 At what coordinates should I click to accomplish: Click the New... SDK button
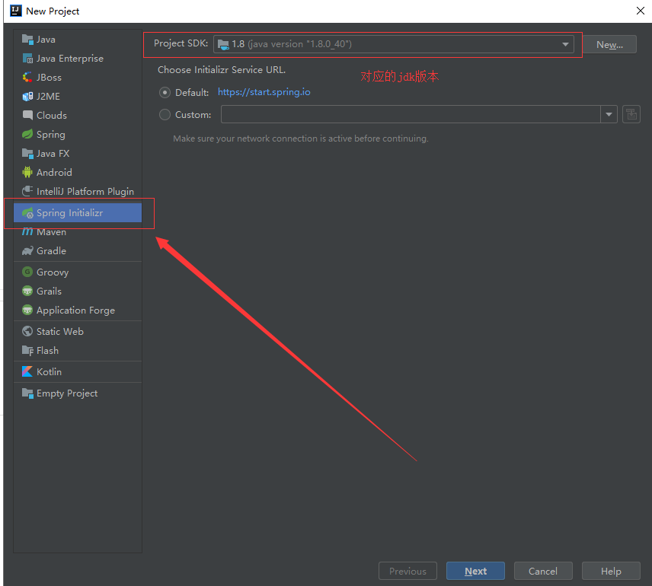click(x=609, y=44)
